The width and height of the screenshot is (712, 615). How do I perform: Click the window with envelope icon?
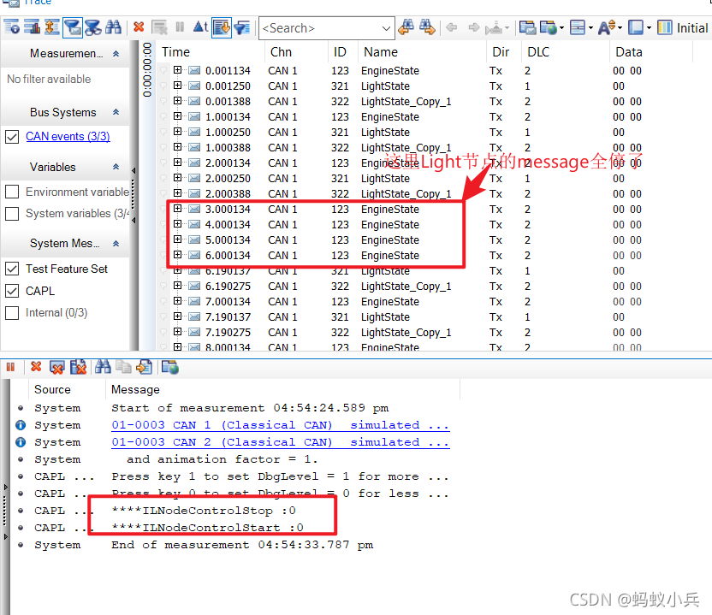coord(527,27)
